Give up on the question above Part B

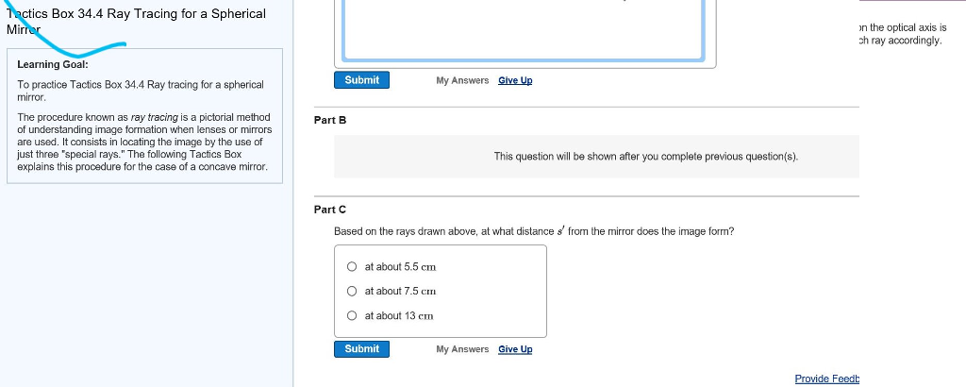click(x=515, y=80)
